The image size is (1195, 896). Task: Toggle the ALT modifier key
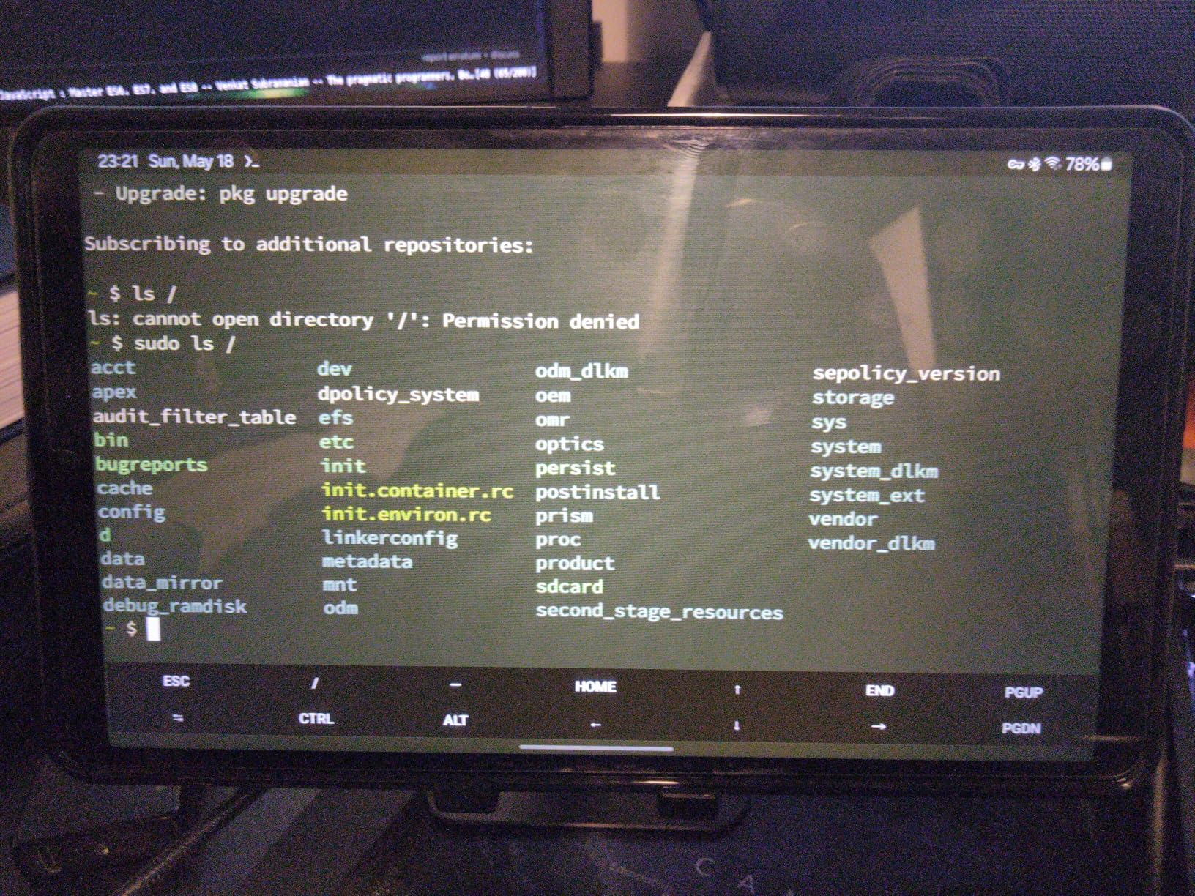tap(455, 720)
